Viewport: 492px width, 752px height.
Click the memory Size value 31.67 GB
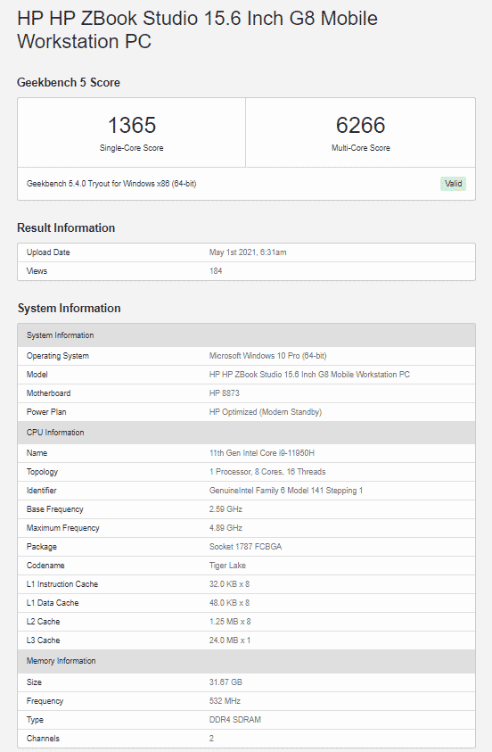[225, 682]
